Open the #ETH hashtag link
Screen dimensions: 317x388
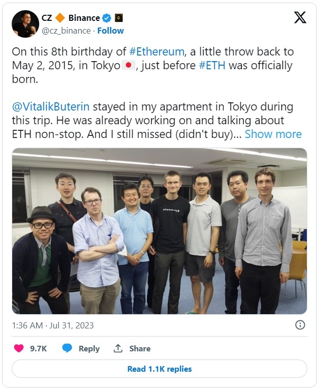tap(212, 66)
